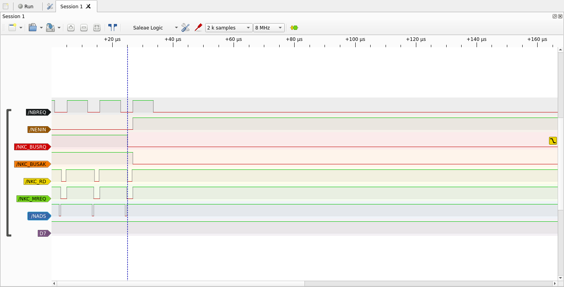Click the /NADS channel label
This screenshot has height=287, width=564.
tap(39, 216)
